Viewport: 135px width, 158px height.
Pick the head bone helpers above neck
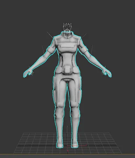pos(67,27)
